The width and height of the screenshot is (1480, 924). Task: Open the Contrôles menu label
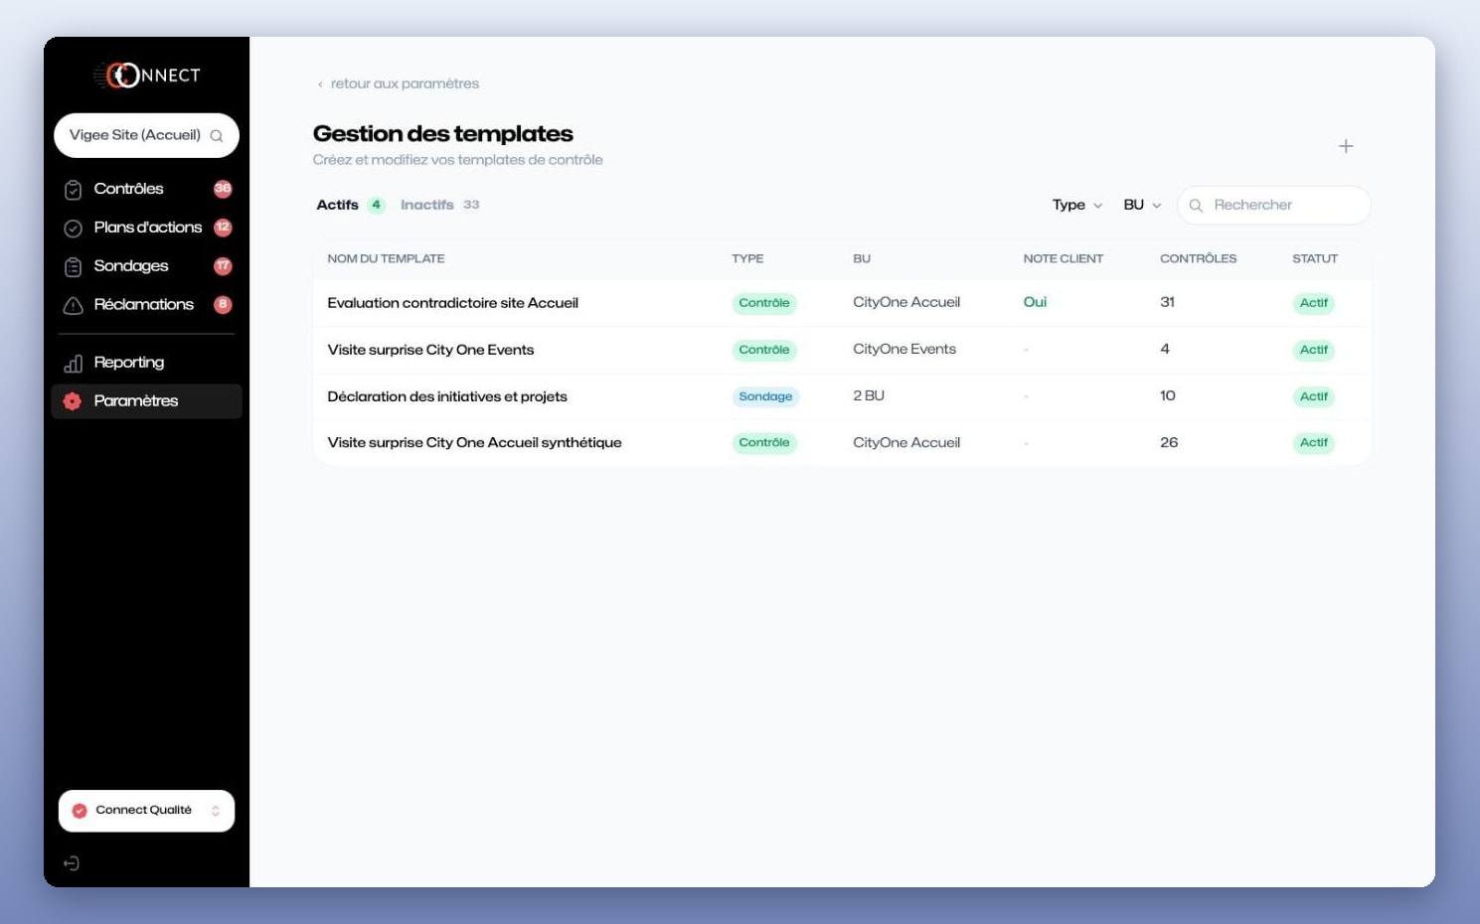coord(128,189)
